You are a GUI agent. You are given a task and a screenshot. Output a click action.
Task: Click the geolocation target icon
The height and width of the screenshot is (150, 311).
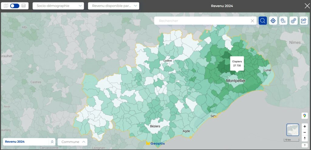(273, 21)
